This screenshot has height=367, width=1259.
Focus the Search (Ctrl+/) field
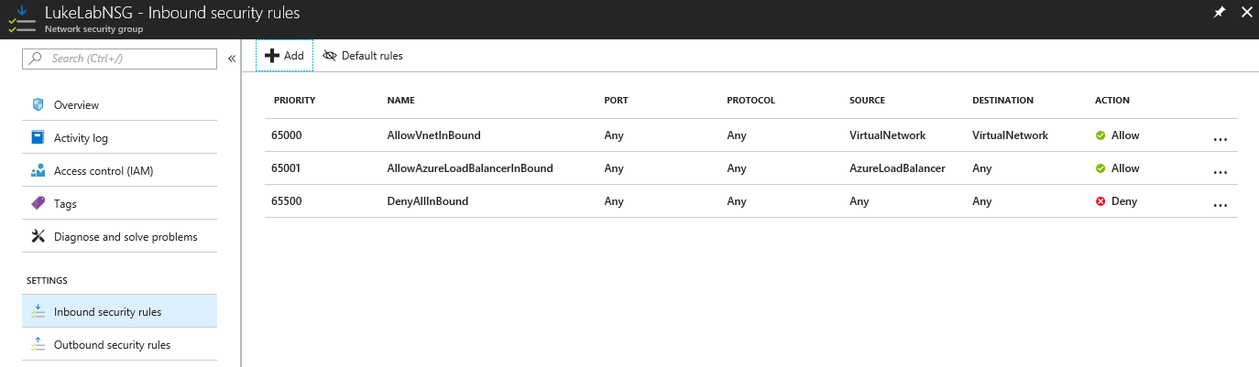119,59
